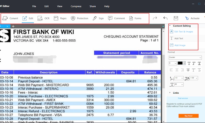Click the save floppy disk icon
Screen dimensions: 205x123
[176, 18]
